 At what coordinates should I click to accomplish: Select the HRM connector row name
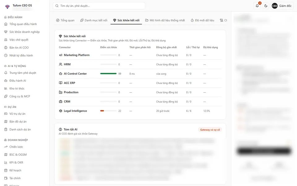pos(67,64)
